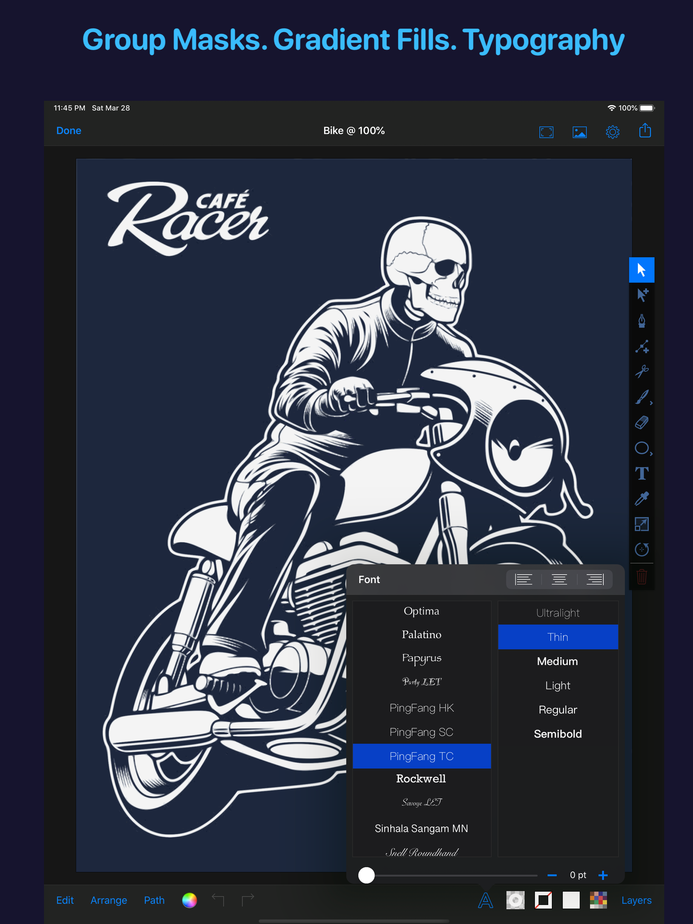Select the Add Anchor Point tool
The image size is (693, 924).
[642, 346]
